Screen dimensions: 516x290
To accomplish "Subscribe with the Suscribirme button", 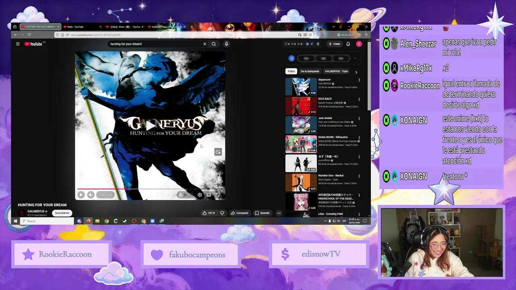I will pos(62,213).
